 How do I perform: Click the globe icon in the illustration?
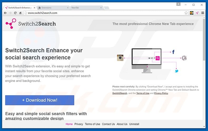(x=184, y=58)
